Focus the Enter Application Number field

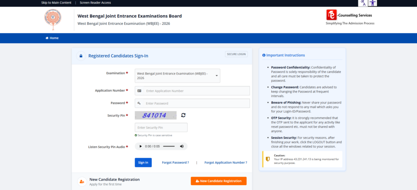pos(192,91)
